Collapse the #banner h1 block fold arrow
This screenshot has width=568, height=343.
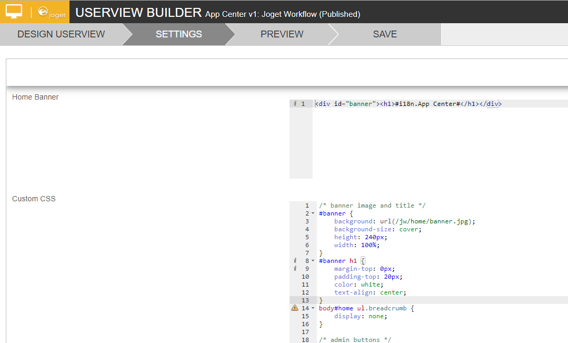coord(313,261)
